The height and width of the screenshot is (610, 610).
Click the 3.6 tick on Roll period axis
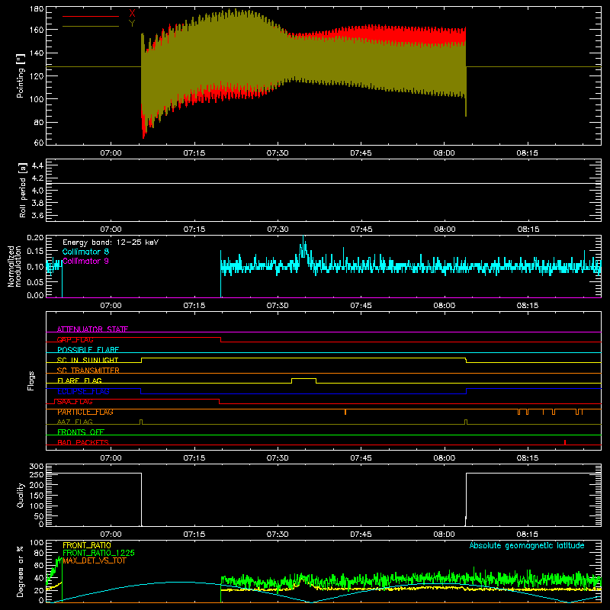[37, 215]
